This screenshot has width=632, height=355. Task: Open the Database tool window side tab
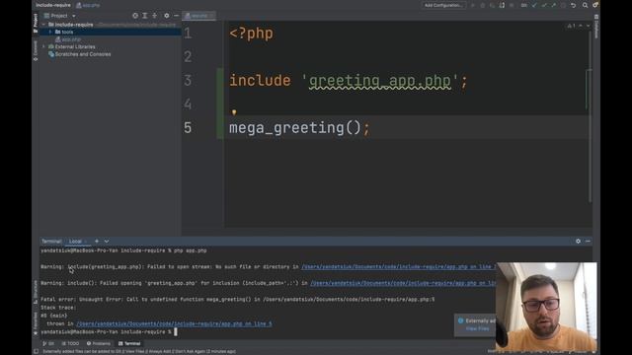pos(596,26)
